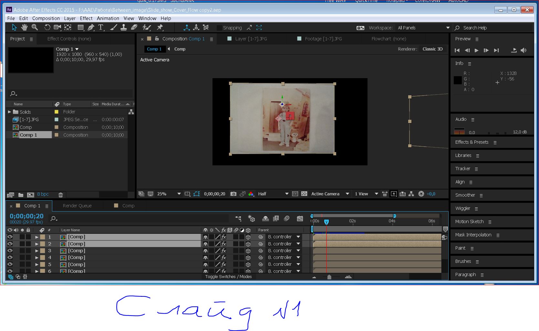Click the Search Help field
Image resolution: width=539 pixels, height=331 pixels.
coord(493,28)
